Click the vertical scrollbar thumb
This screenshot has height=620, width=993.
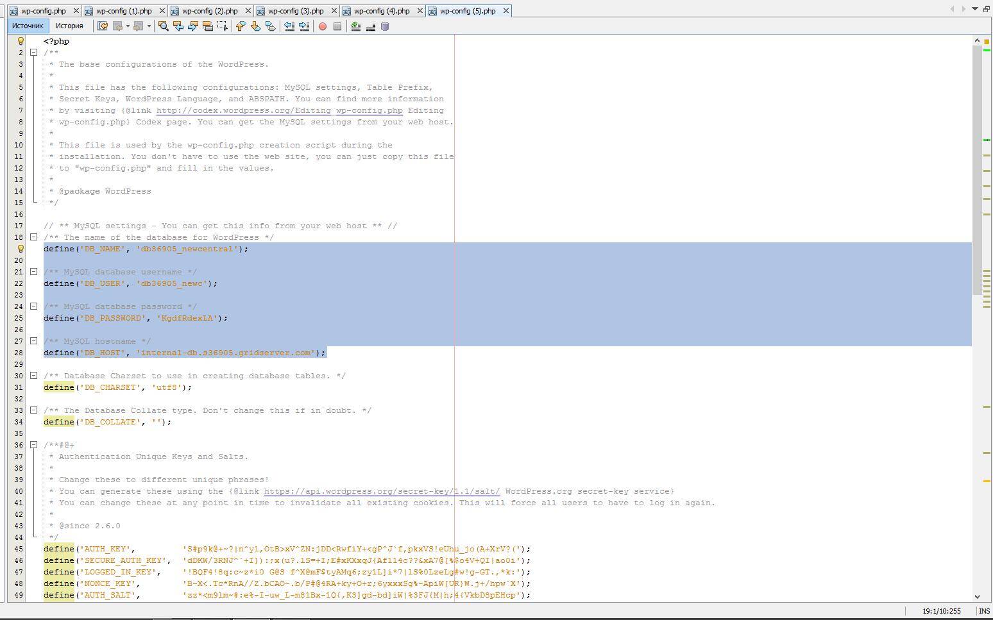pyautogui.click(x=977, y=167)
